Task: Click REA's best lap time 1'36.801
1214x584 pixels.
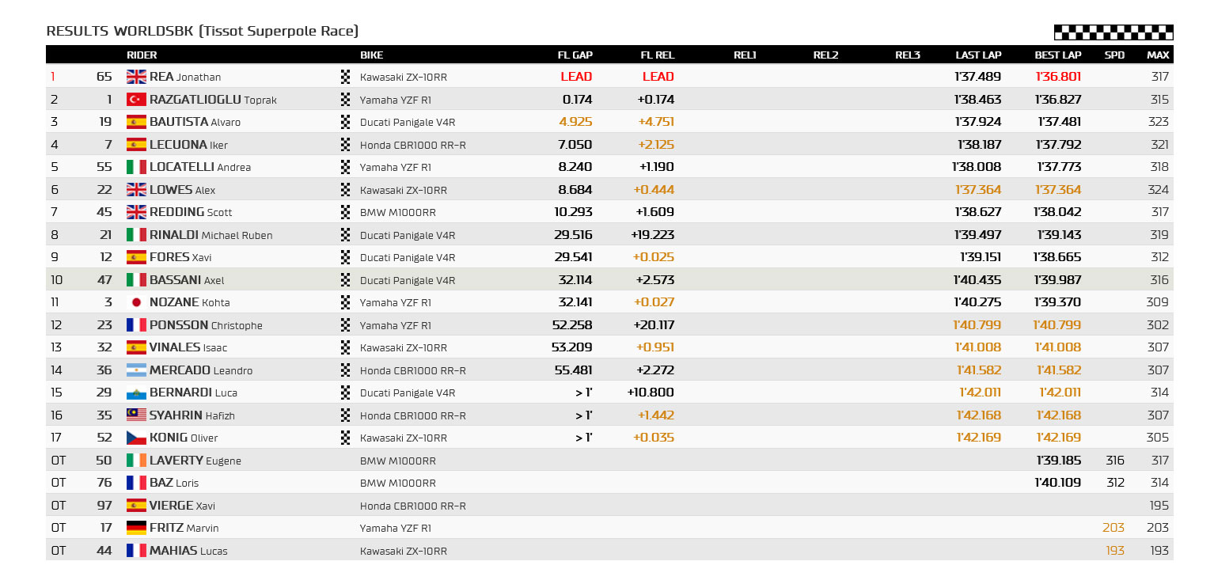Action: tap(1058, 77)
